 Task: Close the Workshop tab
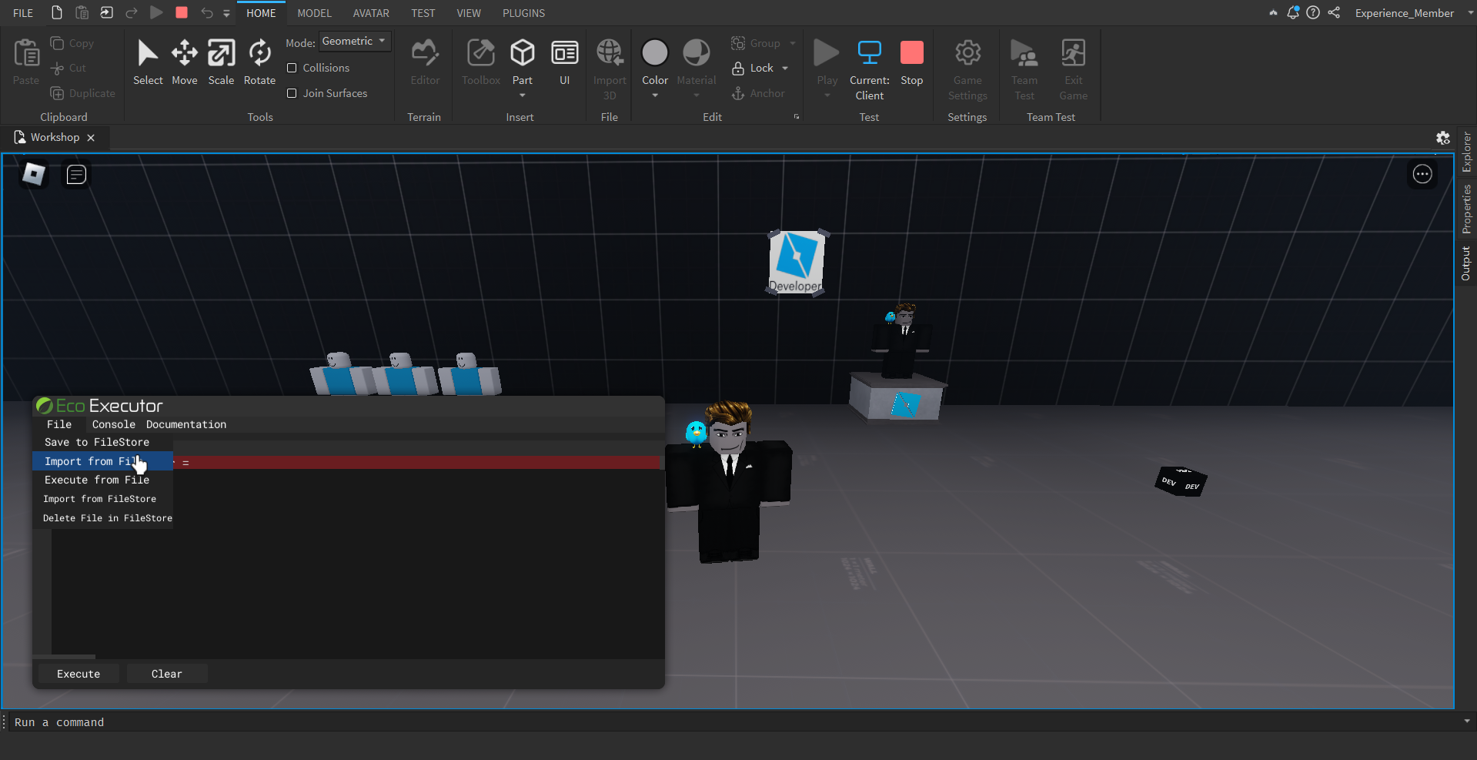click(91, 138)
